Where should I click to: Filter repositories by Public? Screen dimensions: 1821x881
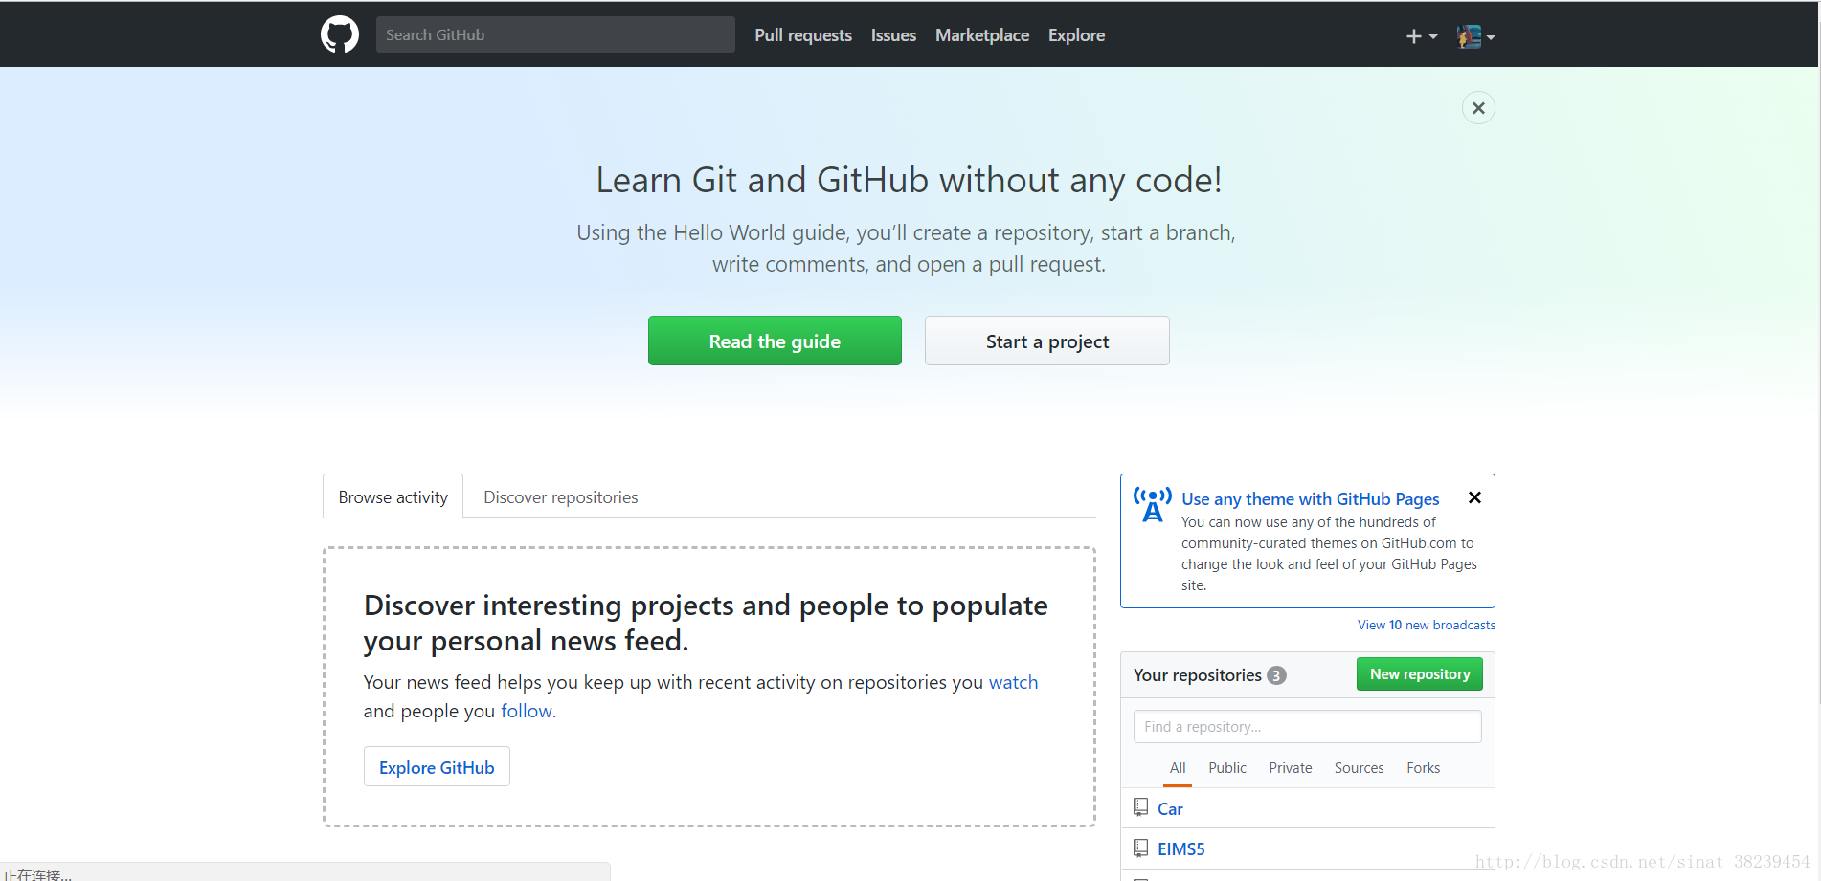point(1227,768)
